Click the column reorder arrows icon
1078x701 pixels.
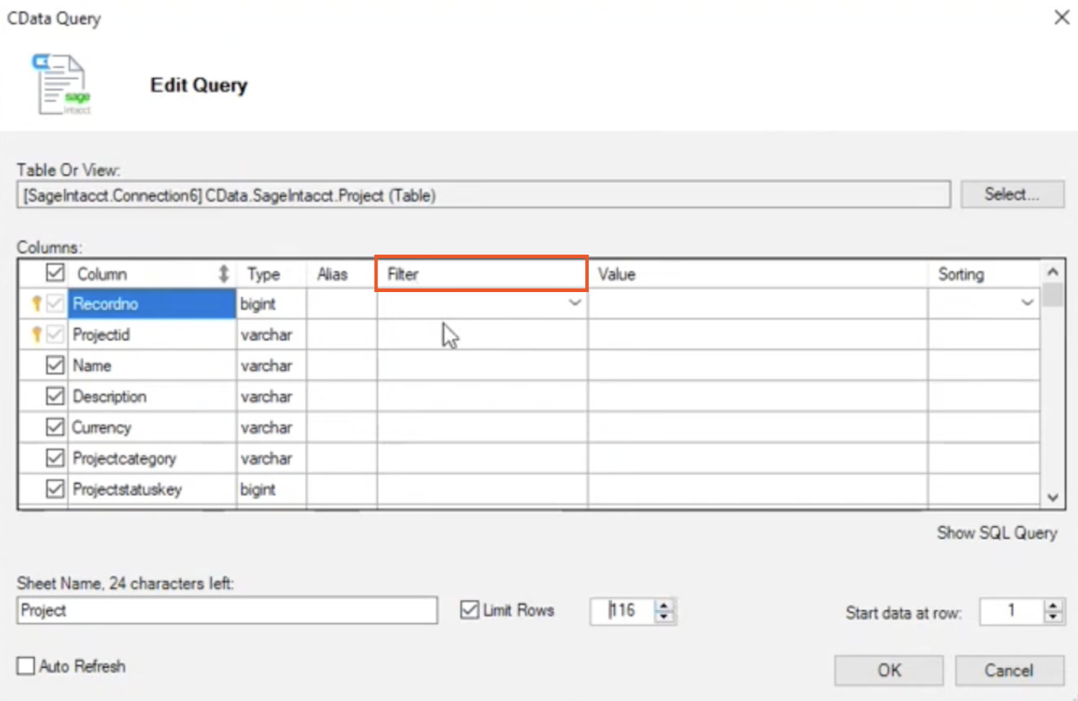223,274
